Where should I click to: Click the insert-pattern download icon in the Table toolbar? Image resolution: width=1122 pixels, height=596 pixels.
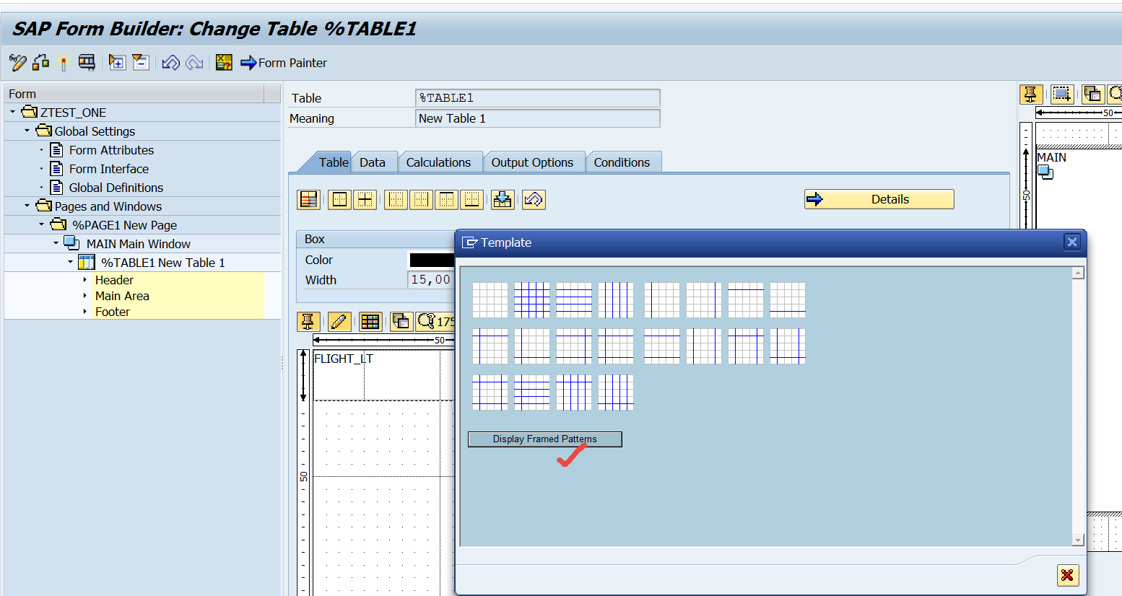(x=502, y=200)
